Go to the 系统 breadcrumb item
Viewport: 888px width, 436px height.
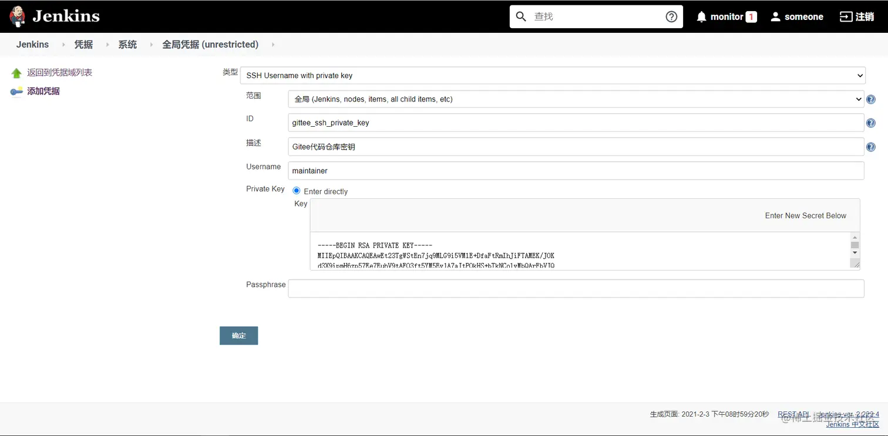pos(127,45)
